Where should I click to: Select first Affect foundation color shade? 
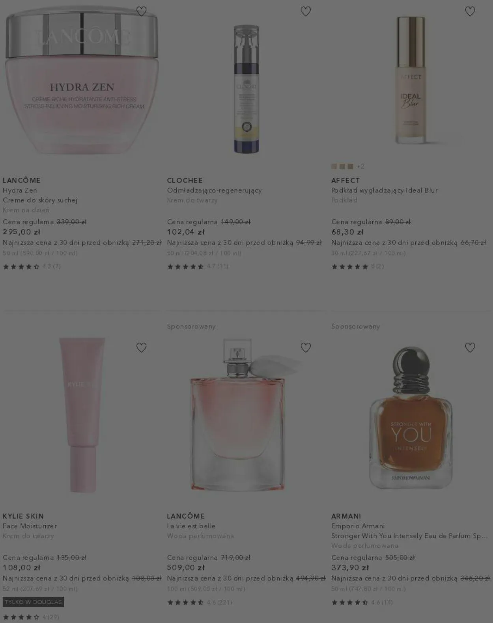point(334,166)
